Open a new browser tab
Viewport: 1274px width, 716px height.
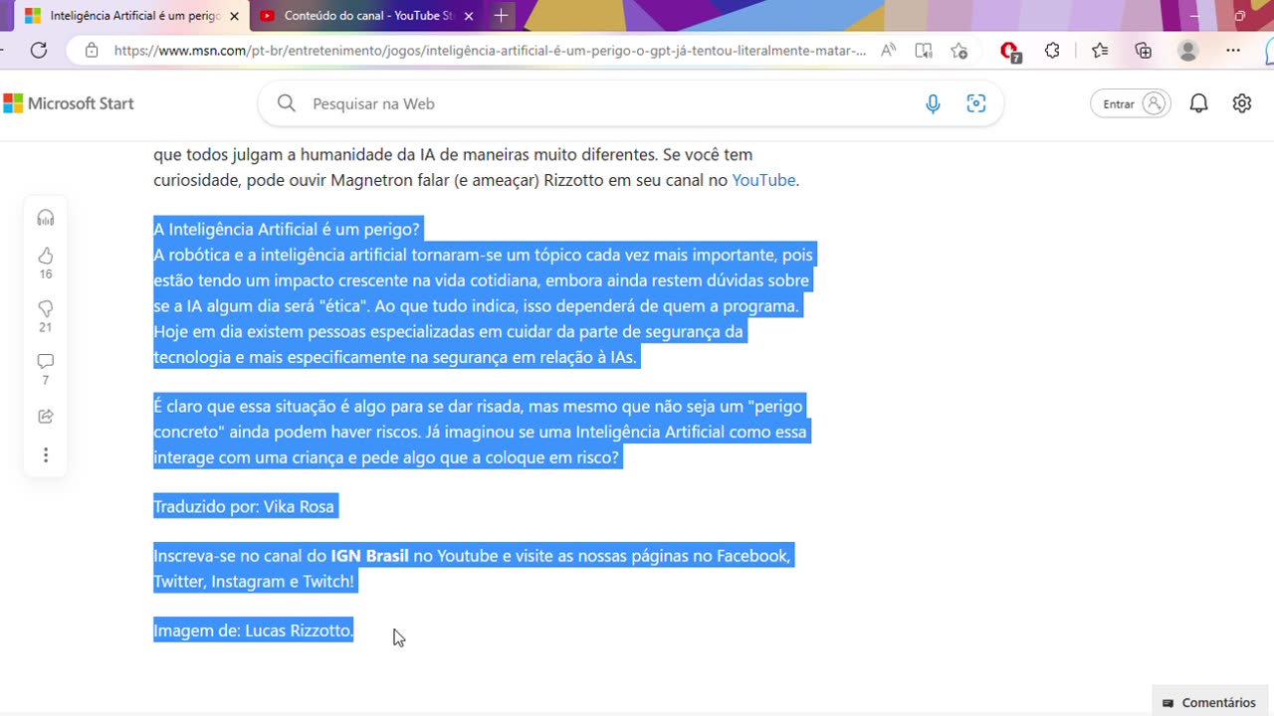[x=501, y=16]
